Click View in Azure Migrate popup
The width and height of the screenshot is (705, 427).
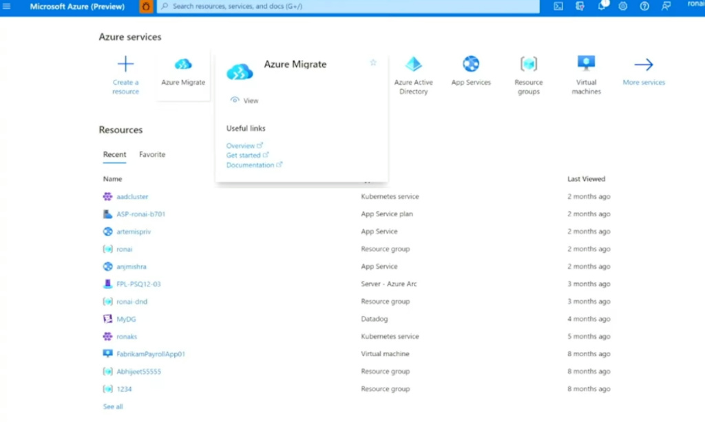point(244,101)
